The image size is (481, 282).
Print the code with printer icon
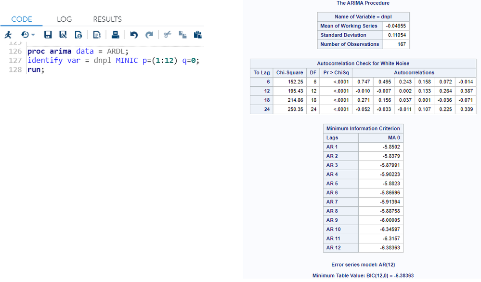click(116, 35)
